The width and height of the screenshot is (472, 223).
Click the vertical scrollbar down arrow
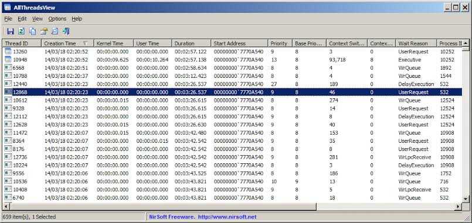[466, 198]
